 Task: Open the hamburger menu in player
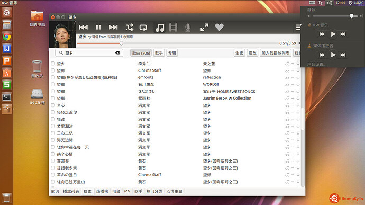[298, 28]
